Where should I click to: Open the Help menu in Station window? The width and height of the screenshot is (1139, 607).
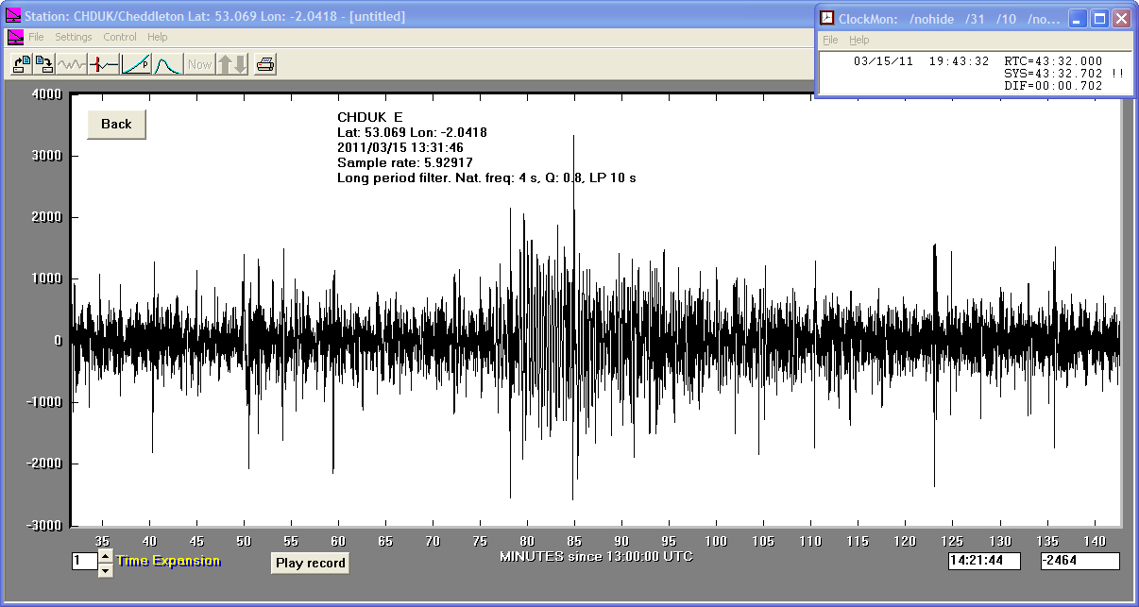point(158,37)
